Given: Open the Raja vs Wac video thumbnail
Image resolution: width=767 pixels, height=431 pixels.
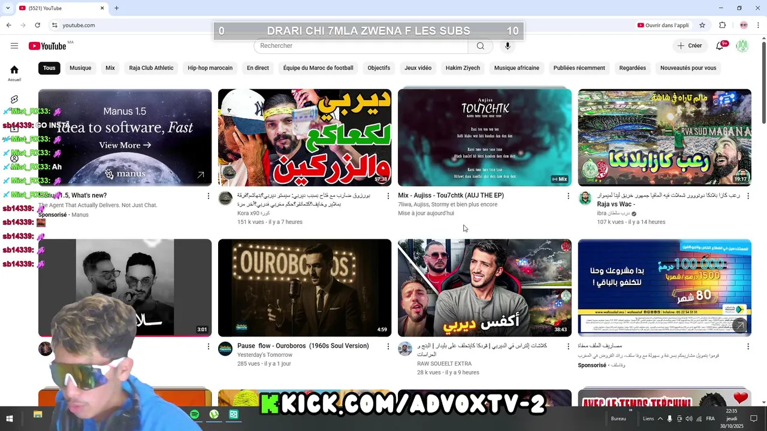Looking at the screenshot, I should [665, 138].
